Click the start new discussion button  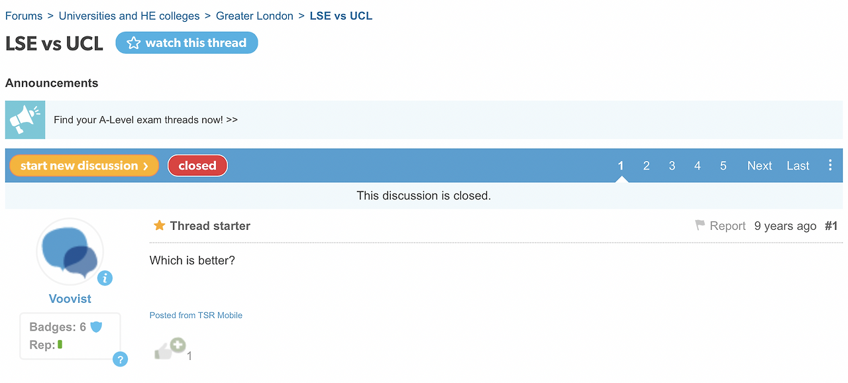84,166
